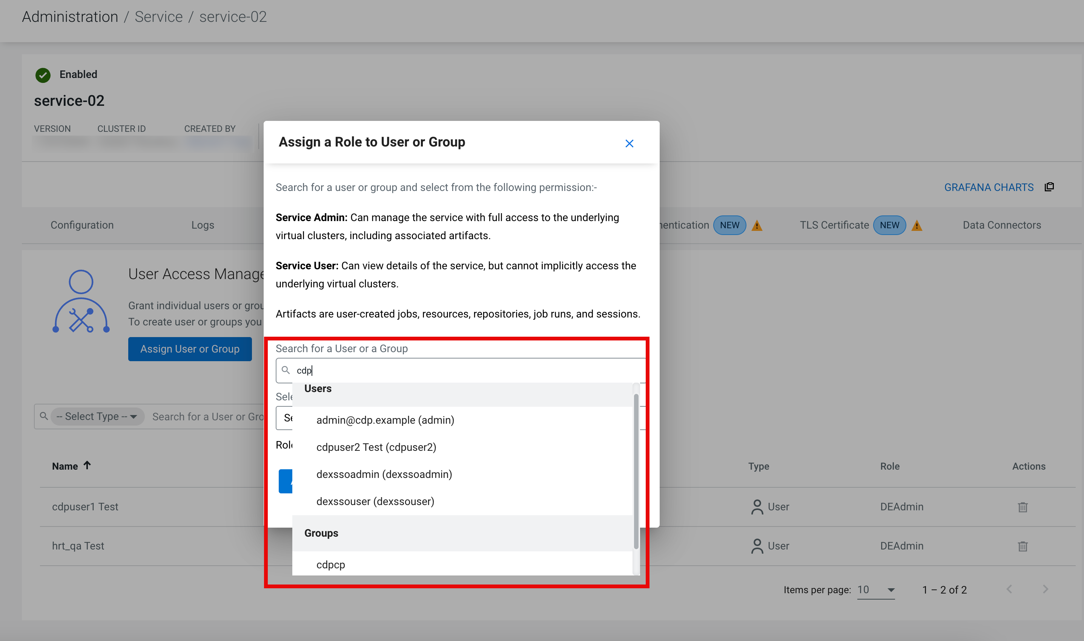The height and width of the screenshot is (641, 1084).
Task: Open the Data Connectors tab
Action: (x=1001, y=225)
